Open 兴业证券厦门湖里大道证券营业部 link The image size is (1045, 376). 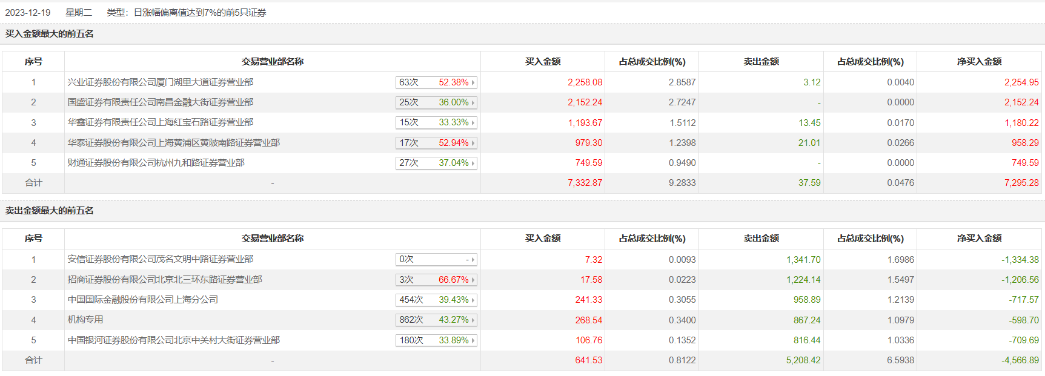(x=161, y=82)
